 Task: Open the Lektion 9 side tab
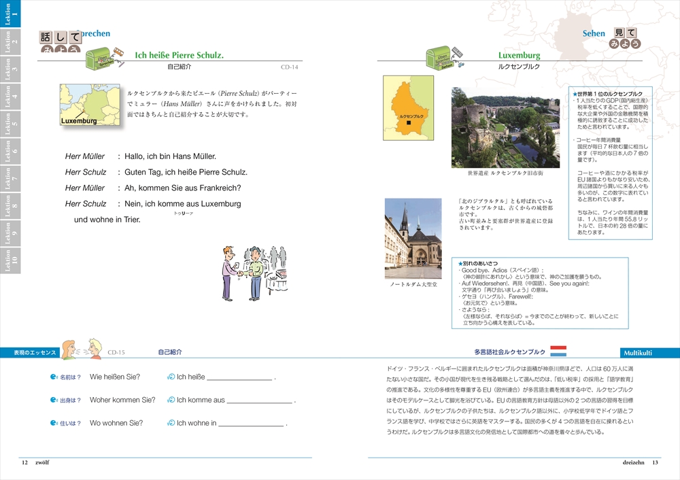coord(10,233)
